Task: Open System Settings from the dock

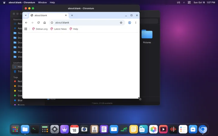Action: coord(54,129)
